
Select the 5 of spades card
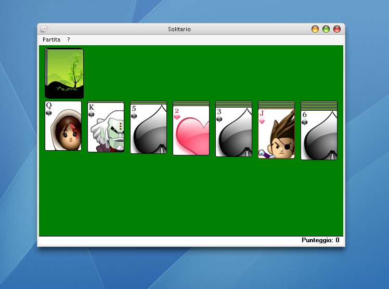coord(148,129)
